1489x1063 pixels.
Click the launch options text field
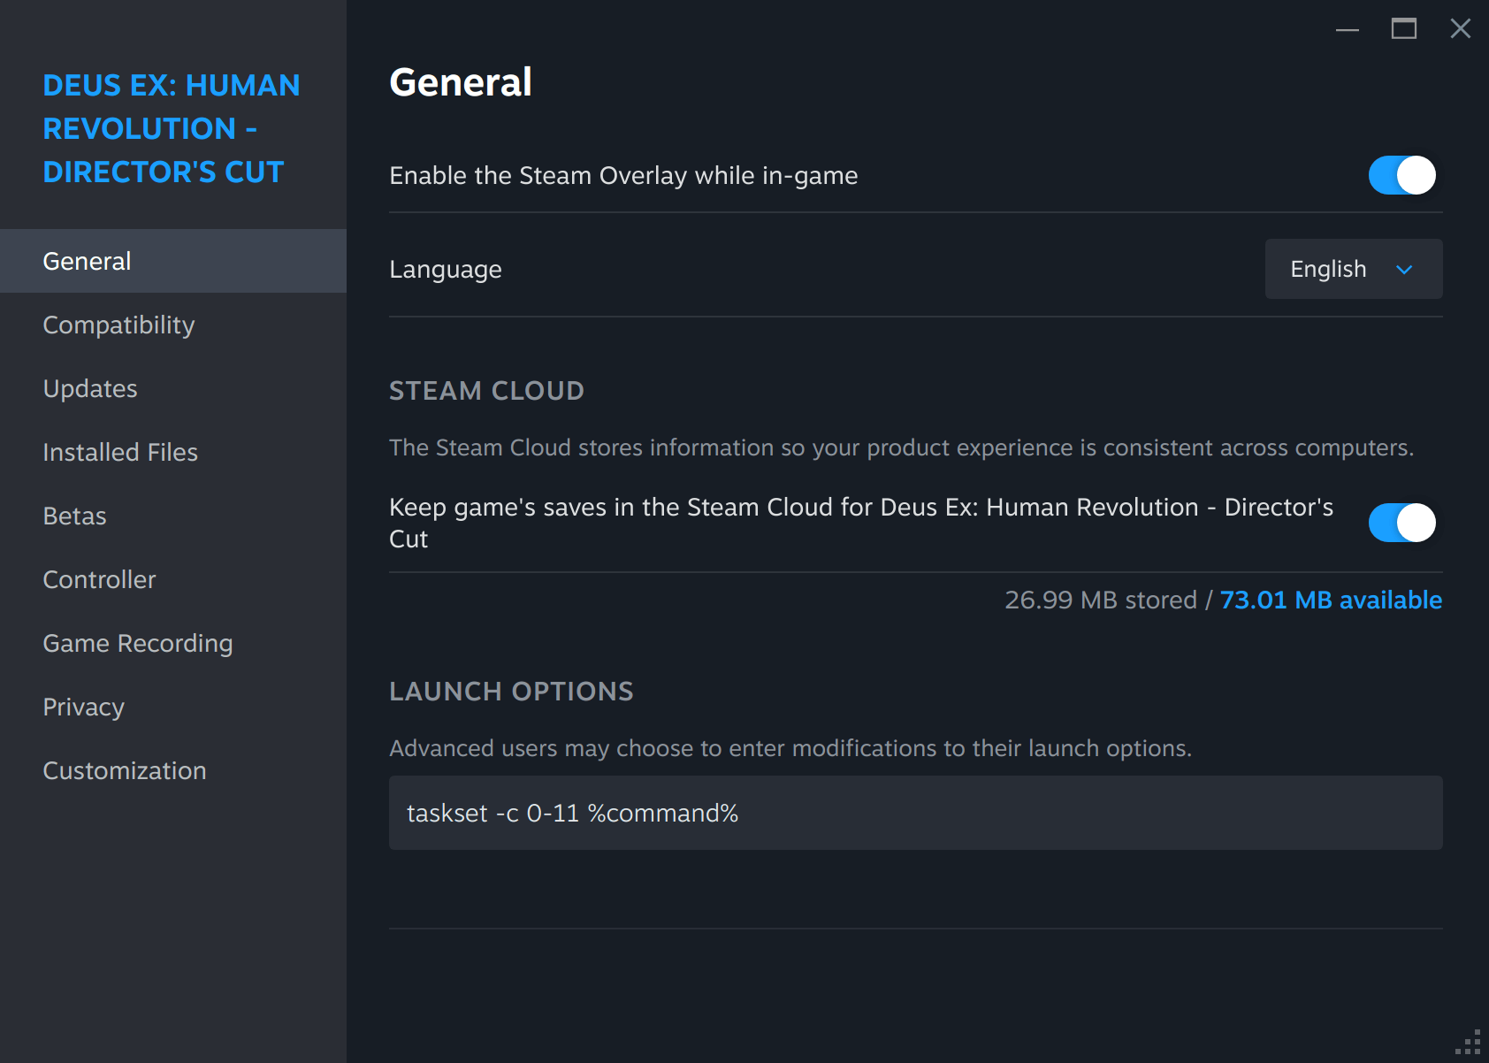click(915, 814)
